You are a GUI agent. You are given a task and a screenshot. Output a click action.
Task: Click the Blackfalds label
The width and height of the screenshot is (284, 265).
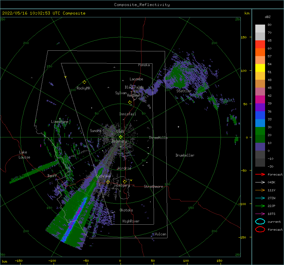(x=134, y=87)
